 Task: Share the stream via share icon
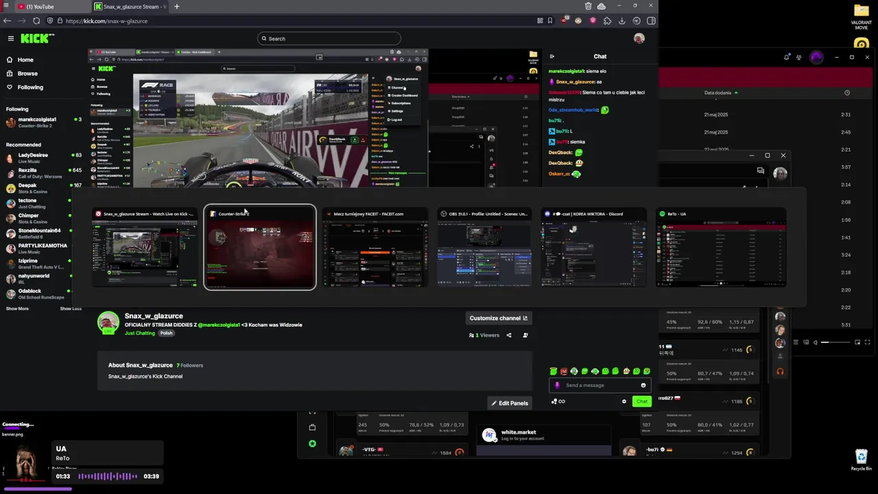coord(509,336)
